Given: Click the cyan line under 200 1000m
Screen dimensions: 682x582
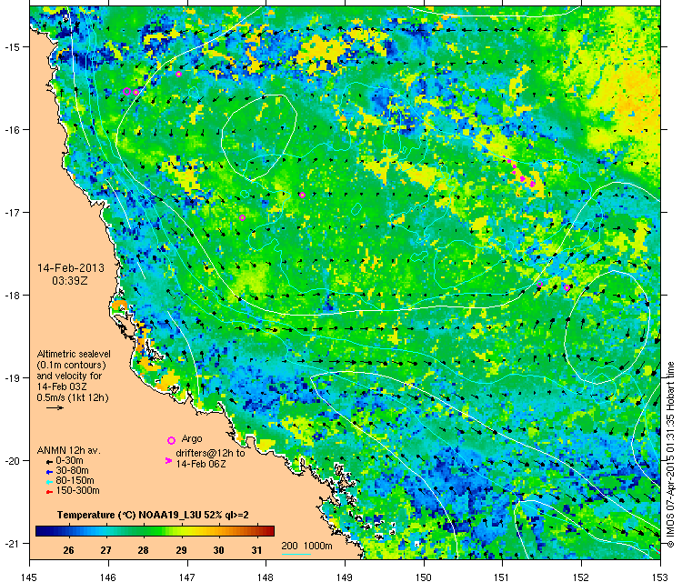Looking at the screenshot, I should [296, 554].
